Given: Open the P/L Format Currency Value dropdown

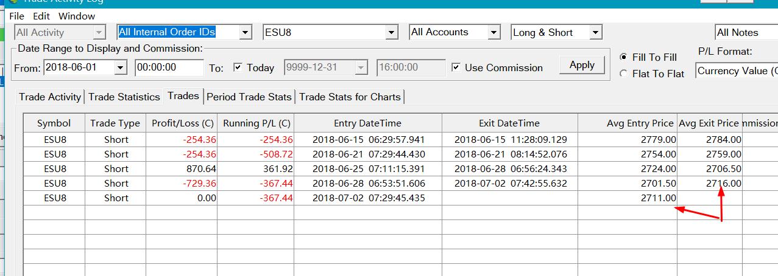Looking at the screenshot, I should [737, 71].
